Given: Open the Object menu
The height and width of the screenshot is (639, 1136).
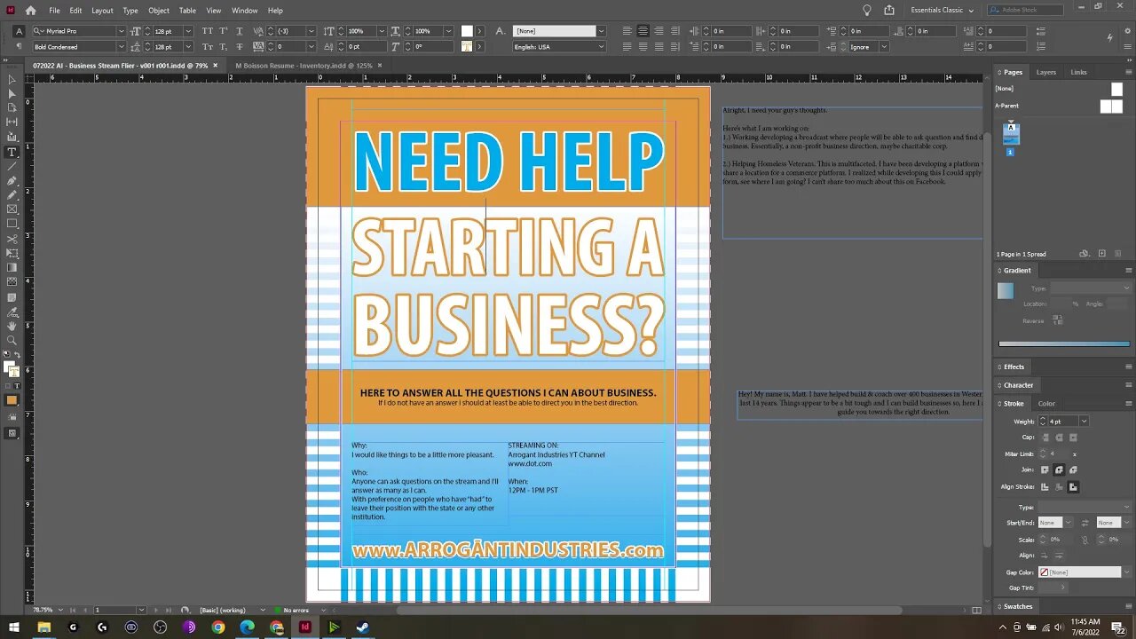Looking at the screenshot, I should 159,11.
